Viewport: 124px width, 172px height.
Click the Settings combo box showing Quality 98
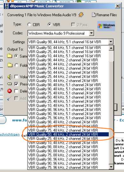71,42
